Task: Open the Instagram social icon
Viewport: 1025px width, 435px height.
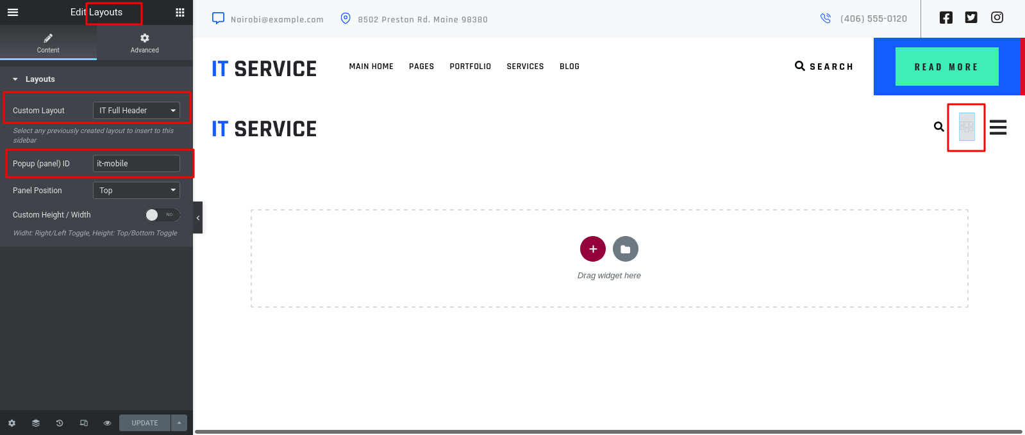Action: (997, 18)
